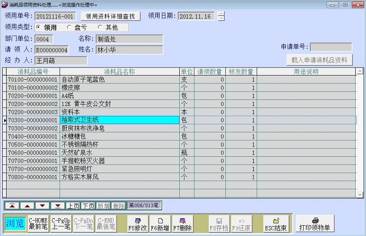Click ESC 结束 to exit
Image resolution: width=366 pixels, height=236 pixels.
point(275,224)
